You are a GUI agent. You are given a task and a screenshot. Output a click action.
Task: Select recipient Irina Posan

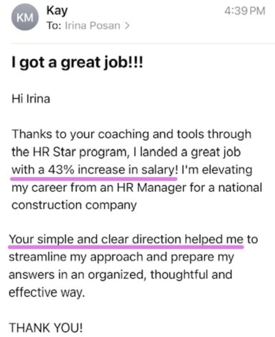(x=92, y=26)
